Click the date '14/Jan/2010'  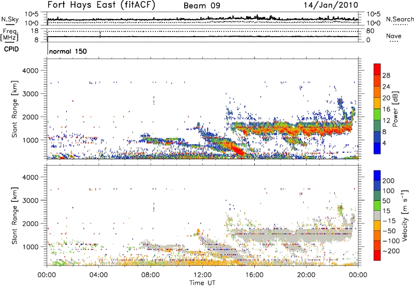[x=331, y=5]
